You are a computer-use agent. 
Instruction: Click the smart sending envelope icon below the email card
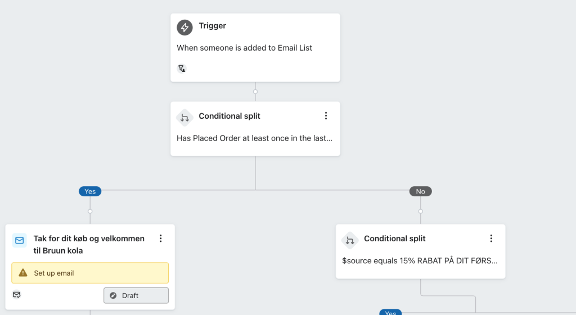tap(16, 294)
